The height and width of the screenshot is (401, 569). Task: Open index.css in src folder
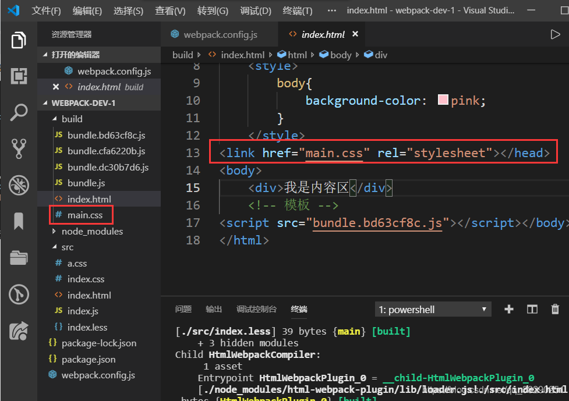(98, 279)
